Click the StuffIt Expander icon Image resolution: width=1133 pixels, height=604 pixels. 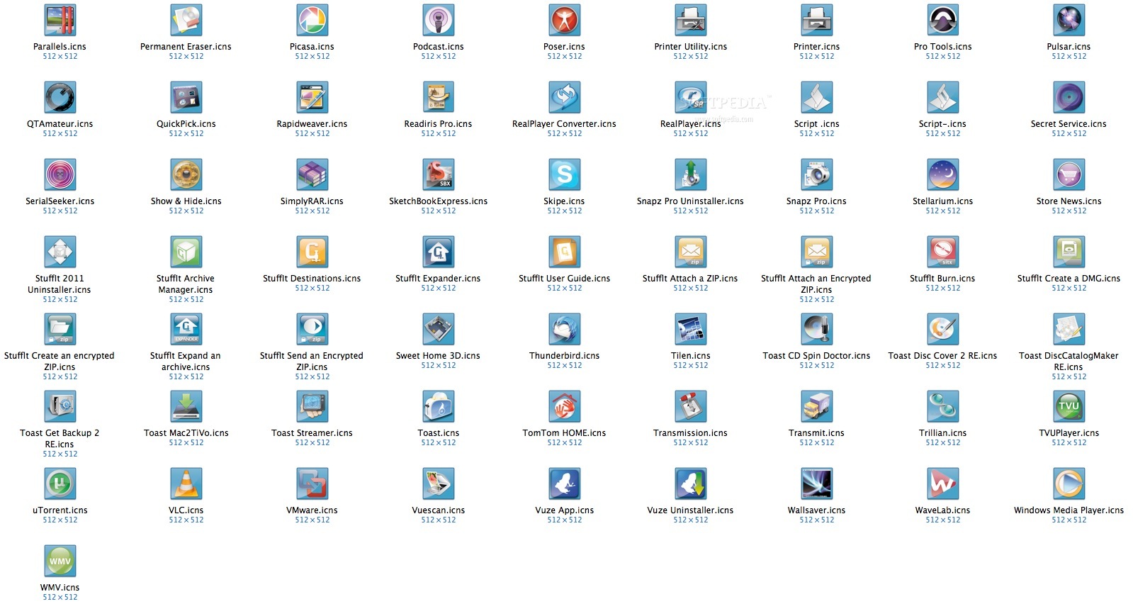pos(439,252)
